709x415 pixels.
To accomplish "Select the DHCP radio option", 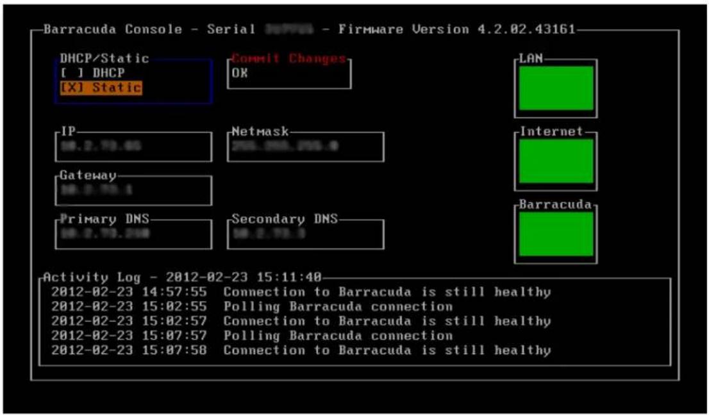I will click(92, 73).
